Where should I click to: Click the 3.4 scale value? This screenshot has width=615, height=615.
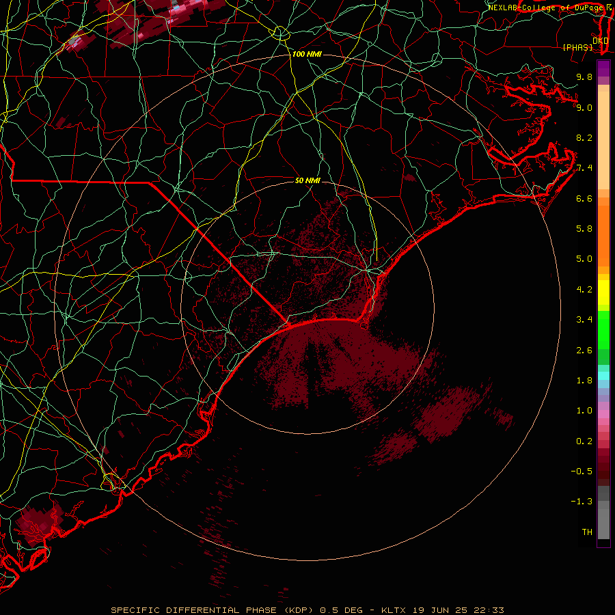[x=584, y=320]
